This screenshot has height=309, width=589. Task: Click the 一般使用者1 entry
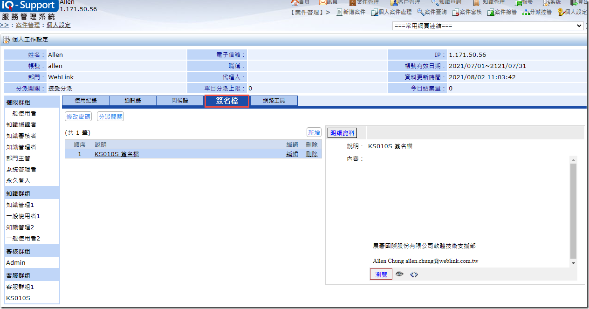[23, 216]
